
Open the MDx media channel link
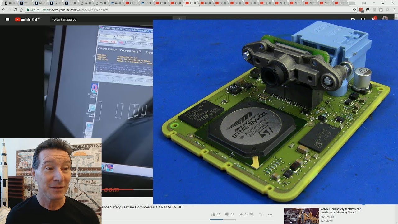(327, 217)
